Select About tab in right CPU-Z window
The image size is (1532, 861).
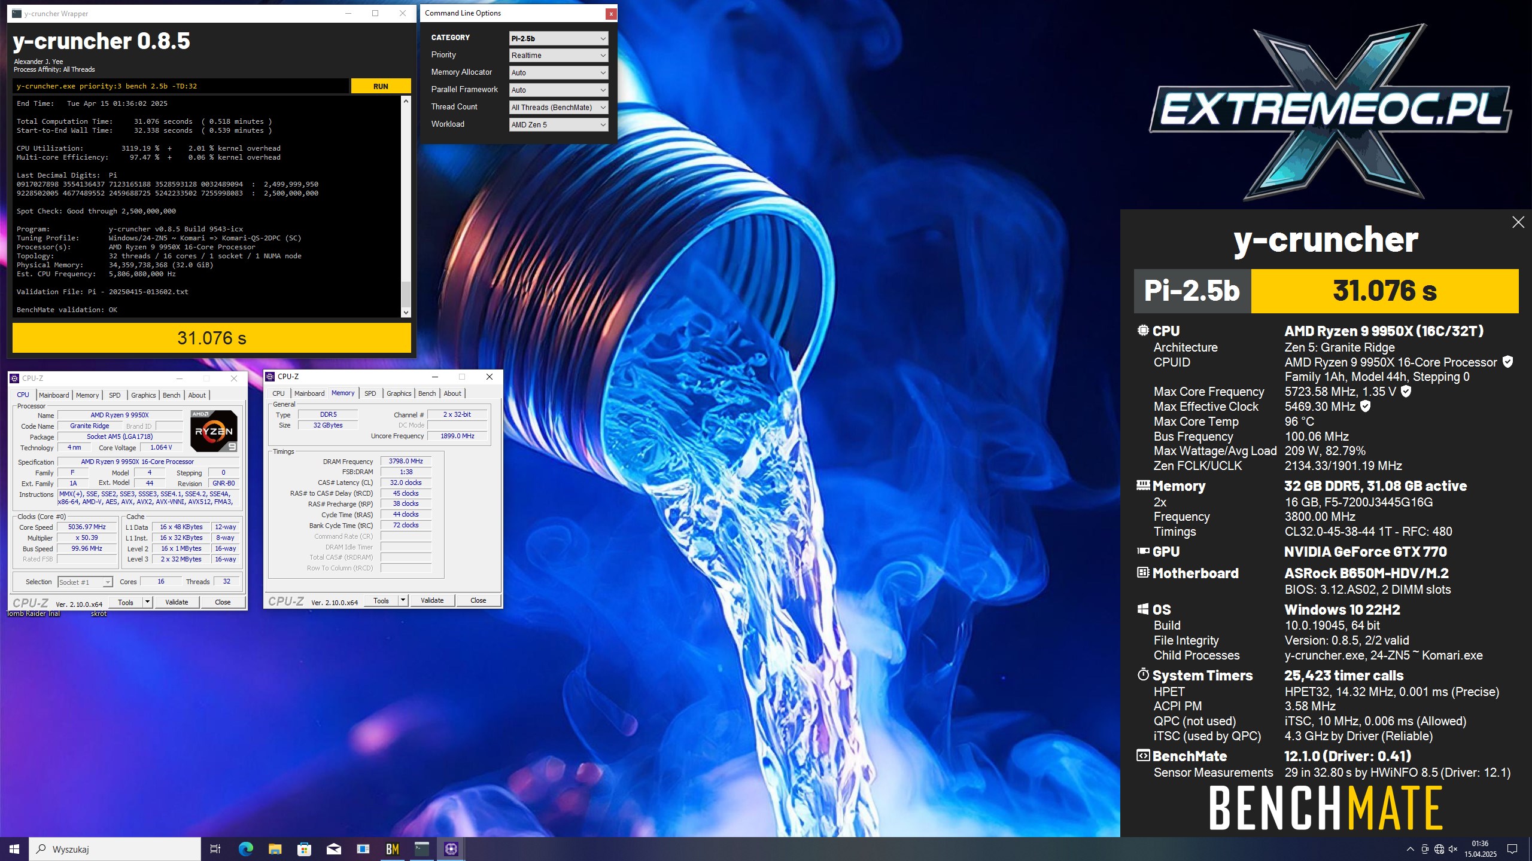452,393
